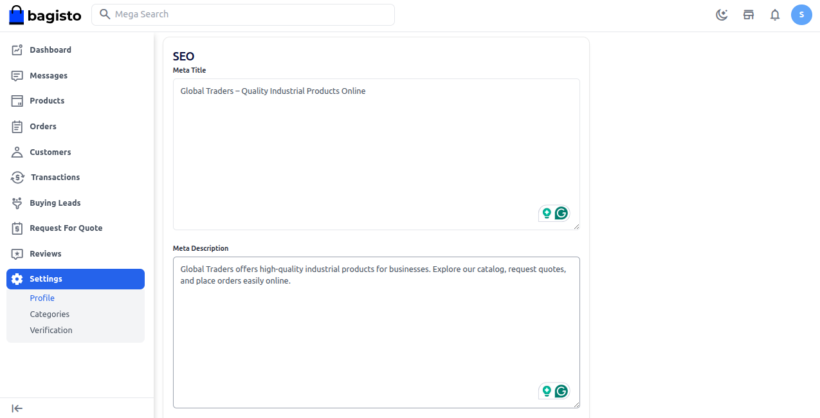Viewport: 820px width, 418px height.
Task: Open Verification settings link
Action: (x=51, y=331)
